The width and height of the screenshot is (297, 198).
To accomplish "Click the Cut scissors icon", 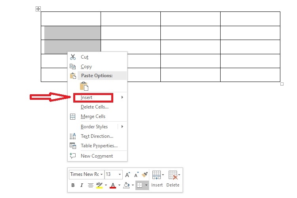I will tap(73, 57).
